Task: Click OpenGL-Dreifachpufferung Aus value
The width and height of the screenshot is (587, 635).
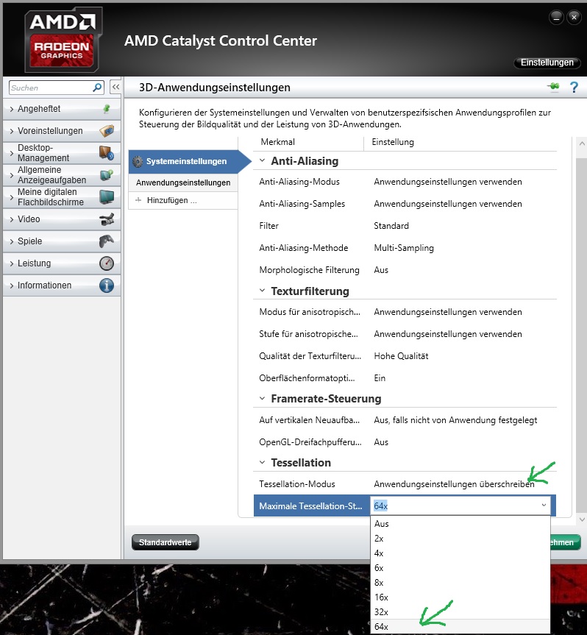Action: pyautogui.click(x=381, y=441)
